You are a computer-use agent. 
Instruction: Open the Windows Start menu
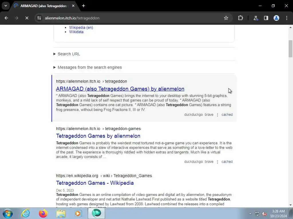click(x=7, y=213)
